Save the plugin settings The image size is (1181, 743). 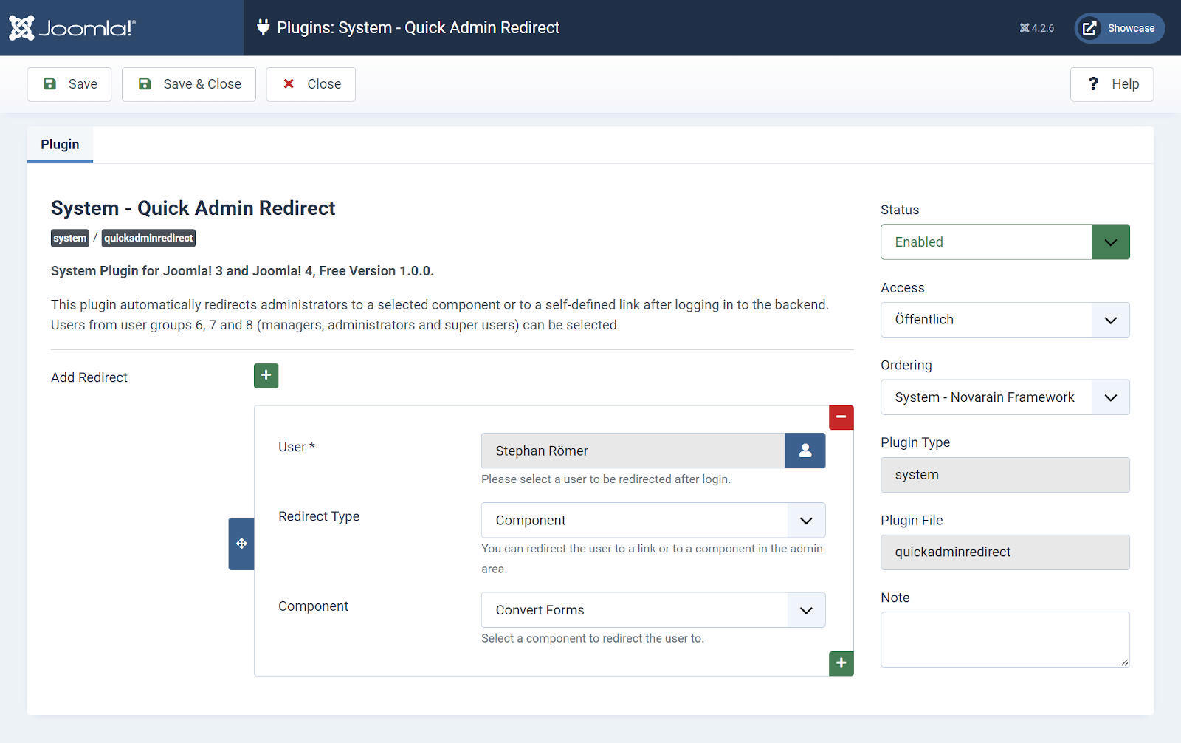click(69, 84)
